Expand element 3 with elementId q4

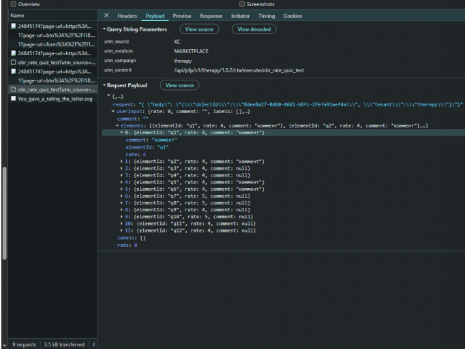[121, 175]
